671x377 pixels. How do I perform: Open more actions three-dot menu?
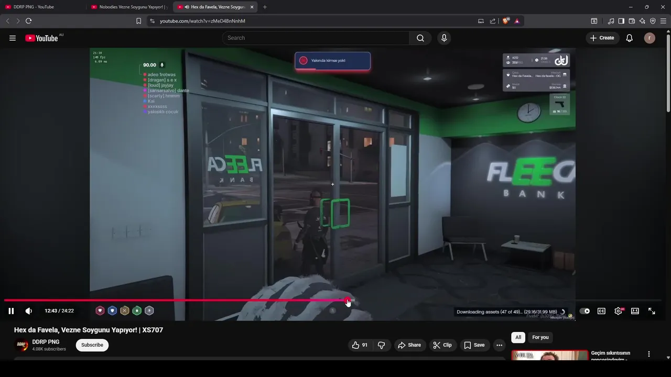(499, 345)
